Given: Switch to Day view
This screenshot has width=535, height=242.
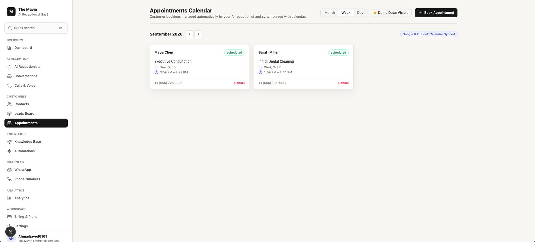Looking at the screenshot, I should tap(360, 13).
